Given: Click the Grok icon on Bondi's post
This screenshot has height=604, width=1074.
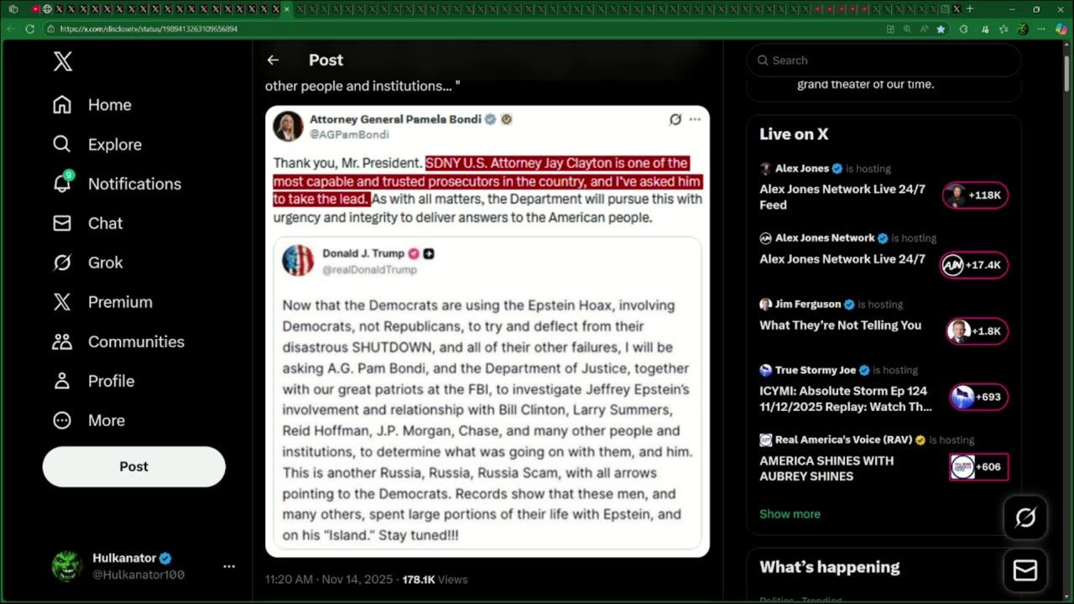Looking at the screenshot, I should [675, 119].
